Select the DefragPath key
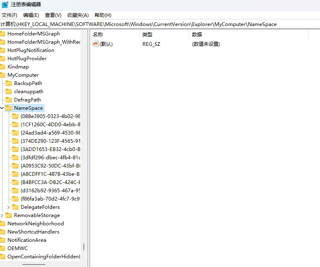320x267 pixels. pyautogui.click(x=28, y=100)
